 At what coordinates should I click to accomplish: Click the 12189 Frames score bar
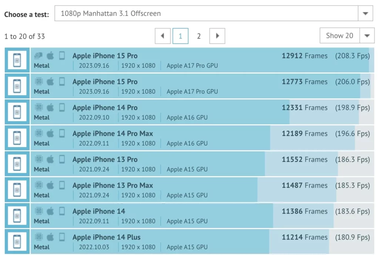(202, 138)
